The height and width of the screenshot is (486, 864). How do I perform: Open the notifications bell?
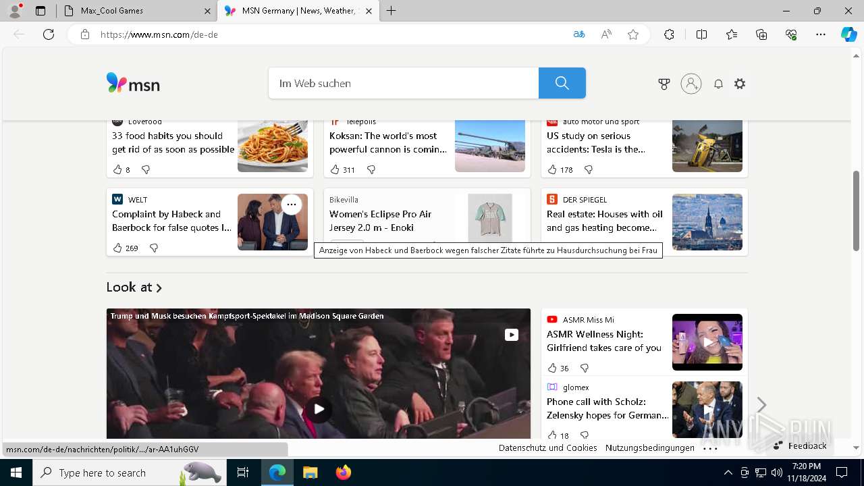tap(719, 84)
